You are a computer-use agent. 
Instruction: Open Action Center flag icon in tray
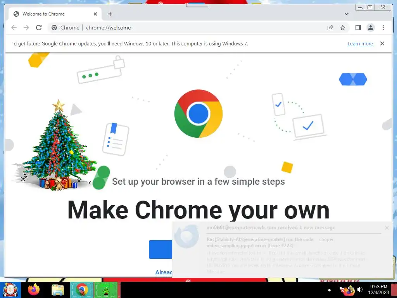point(341,289)
